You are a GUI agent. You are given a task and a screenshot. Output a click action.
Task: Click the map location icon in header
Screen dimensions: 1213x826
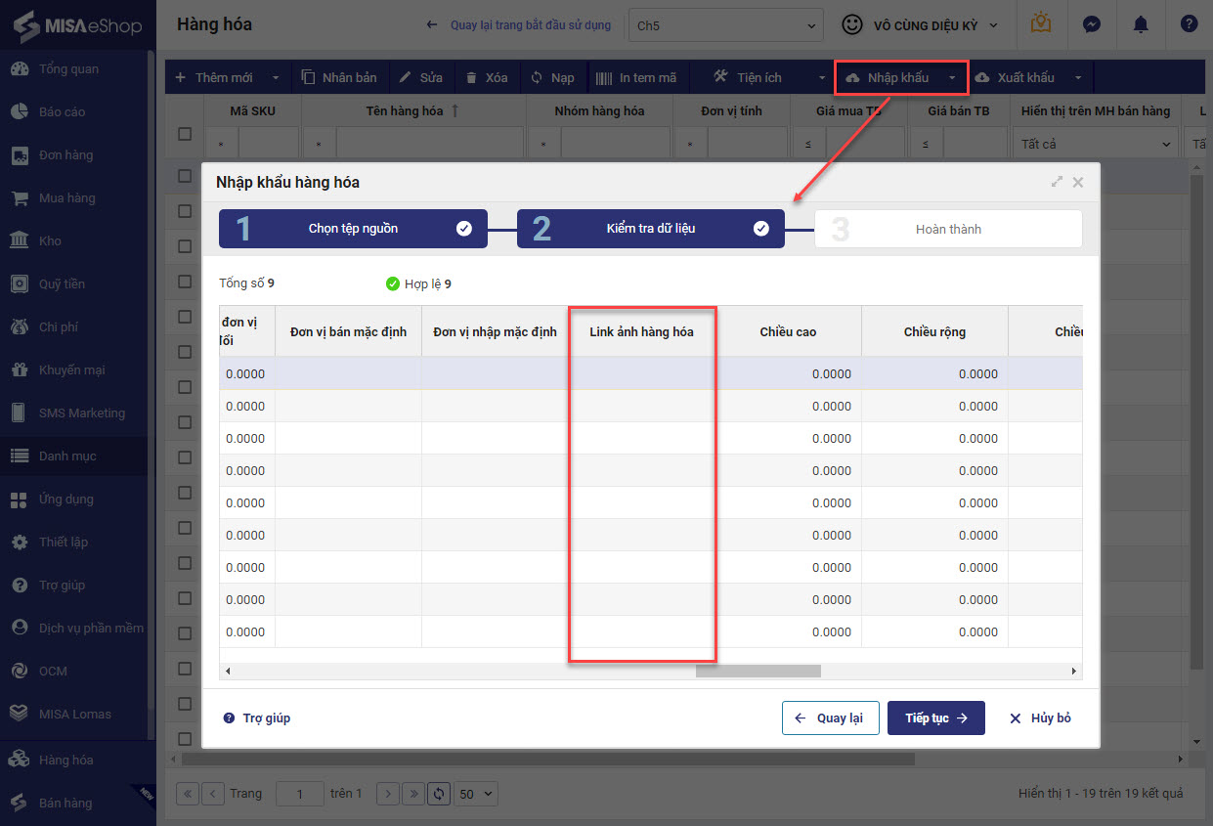[x=1041, y=24]
